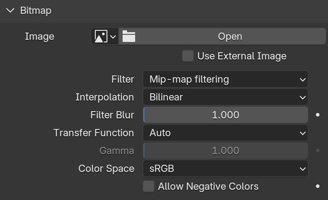Click the animate dot next to Allow Negative Colors
The image size is (328, 200).
[318, 186]
